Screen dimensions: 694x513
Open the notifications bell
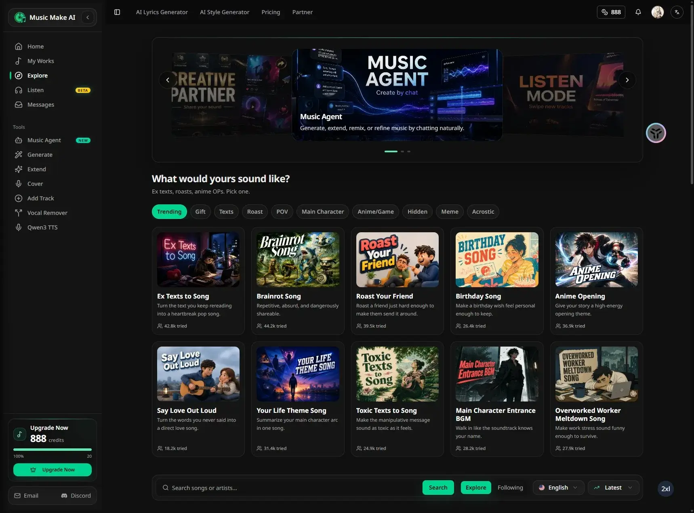[638, 12]
